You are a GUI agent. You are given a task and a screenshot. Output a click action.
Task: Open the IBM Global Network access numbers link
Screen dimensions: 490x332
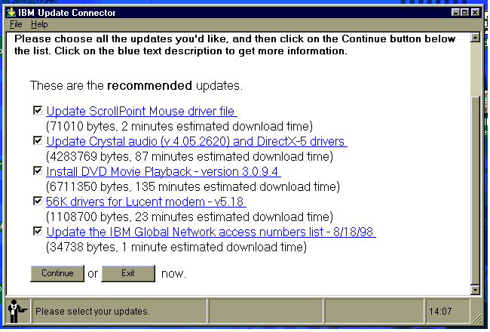pos(211,232)
